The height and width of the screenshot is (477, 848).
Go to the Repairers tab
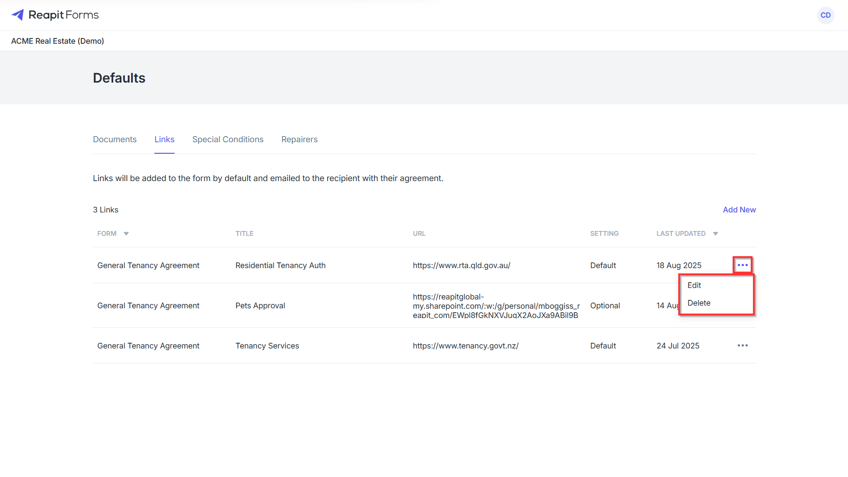pyautogui.click(x=299, y=139)
